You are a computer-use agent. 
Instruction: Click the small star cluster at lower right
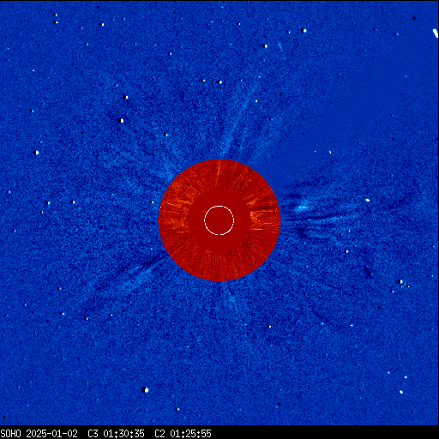[401, 284]
